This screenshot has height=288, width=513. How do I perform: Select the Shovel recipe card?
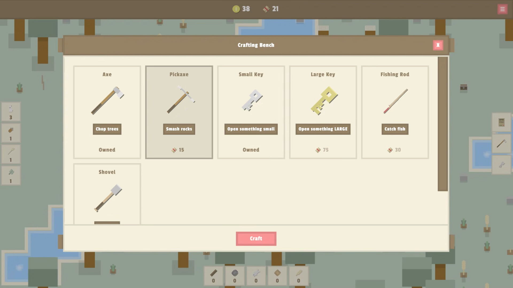(107, 195)
